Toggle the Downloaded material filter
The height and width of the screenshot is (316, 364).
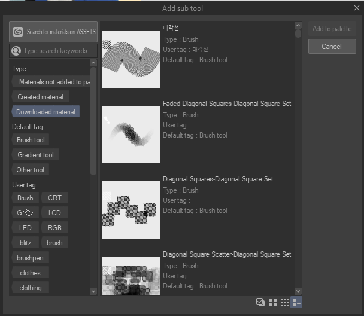coord(45,112)
